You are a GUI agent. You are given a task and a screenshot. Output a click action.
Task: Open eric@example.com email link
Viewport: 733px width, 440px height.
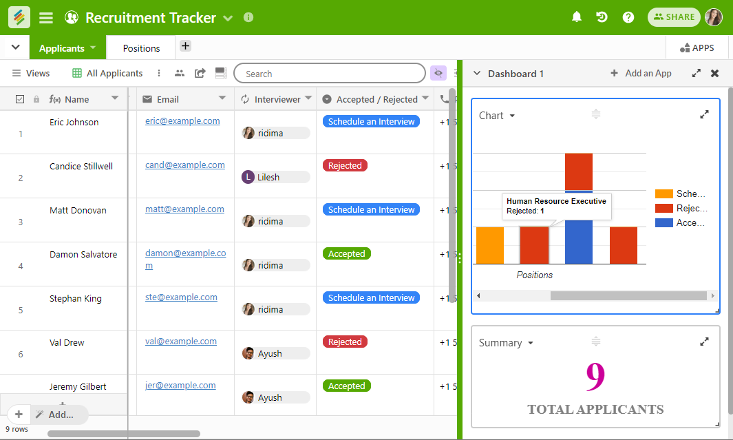click(182, 121)
